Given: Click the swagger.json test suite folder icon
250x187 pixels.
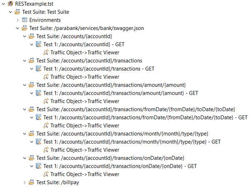Looking at the screenshot, I should click(x=25, y=28).
